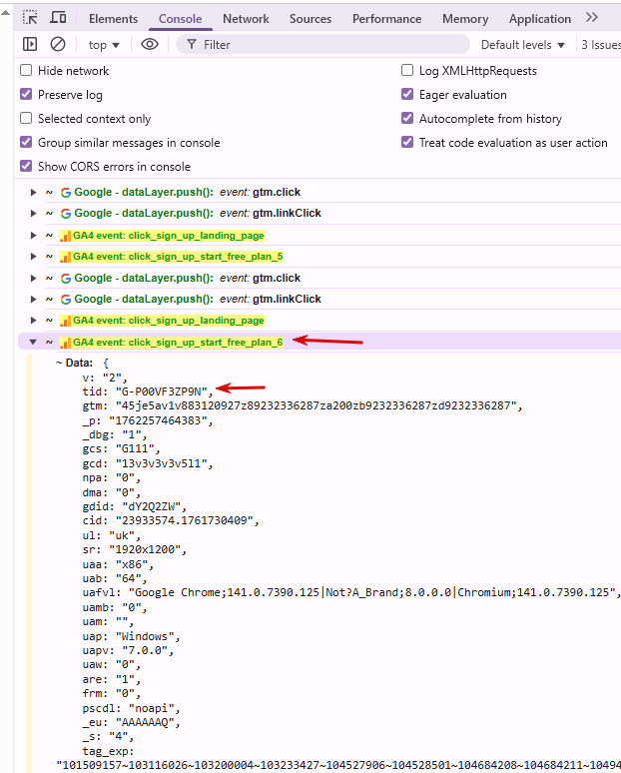Click the scroll-up arrow at the top left edge

click(x=5, y=13)
